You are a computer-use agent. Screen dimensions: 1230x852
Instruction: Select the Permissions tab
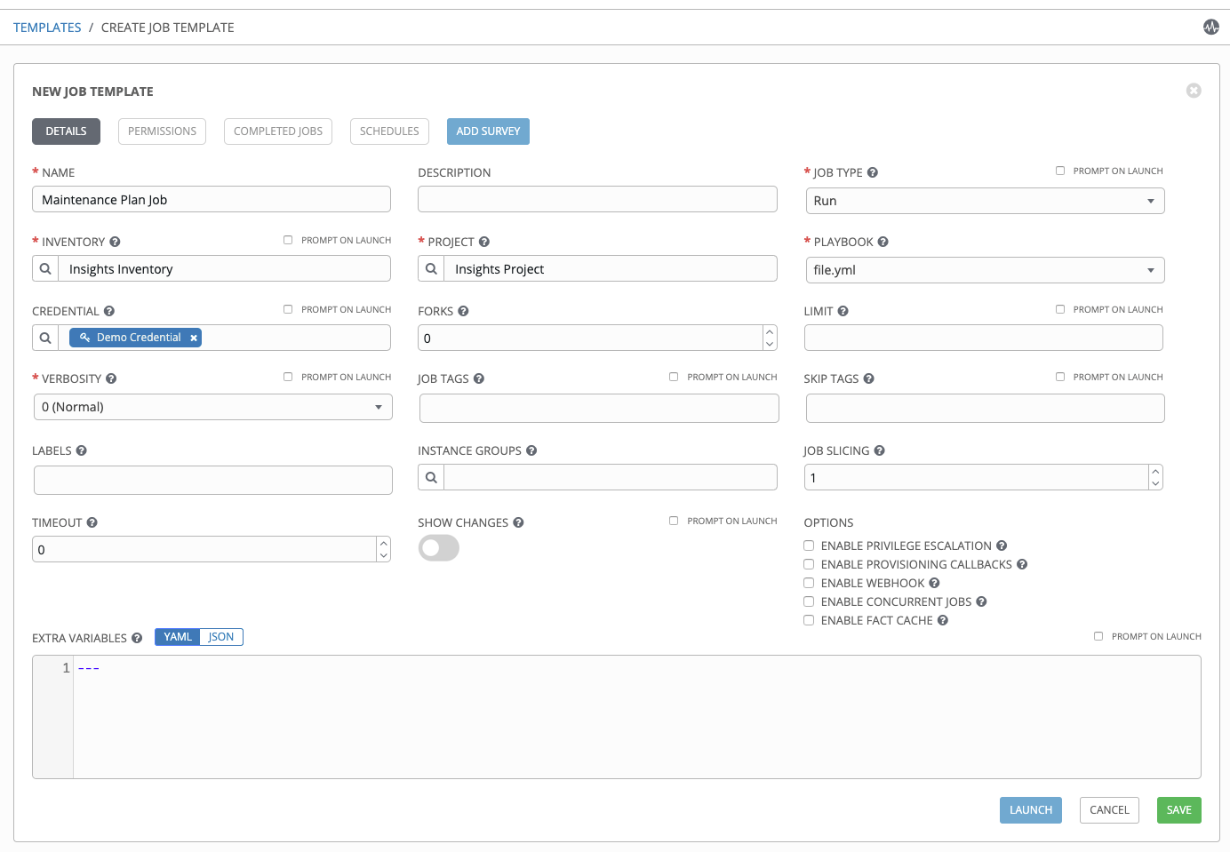[x=162, y=131]
